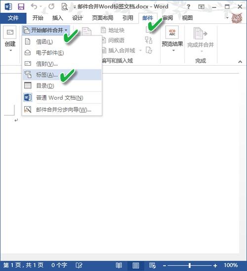Open the Create (创建) group dropdown arrow

11,50
